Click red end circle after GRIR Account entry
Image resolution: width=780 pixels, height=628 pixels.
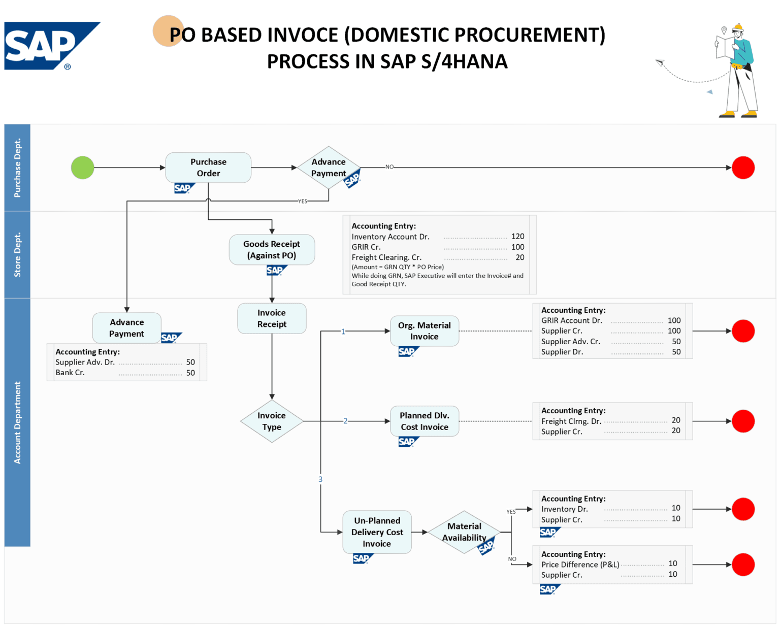(743, 331)
